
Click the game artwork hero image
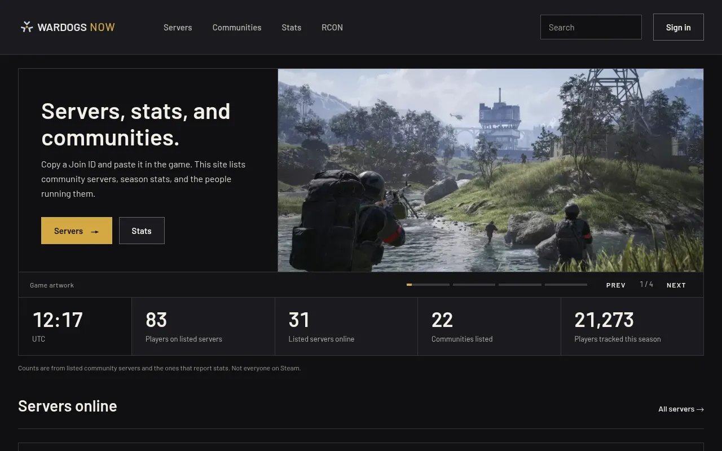pos(491,170)
